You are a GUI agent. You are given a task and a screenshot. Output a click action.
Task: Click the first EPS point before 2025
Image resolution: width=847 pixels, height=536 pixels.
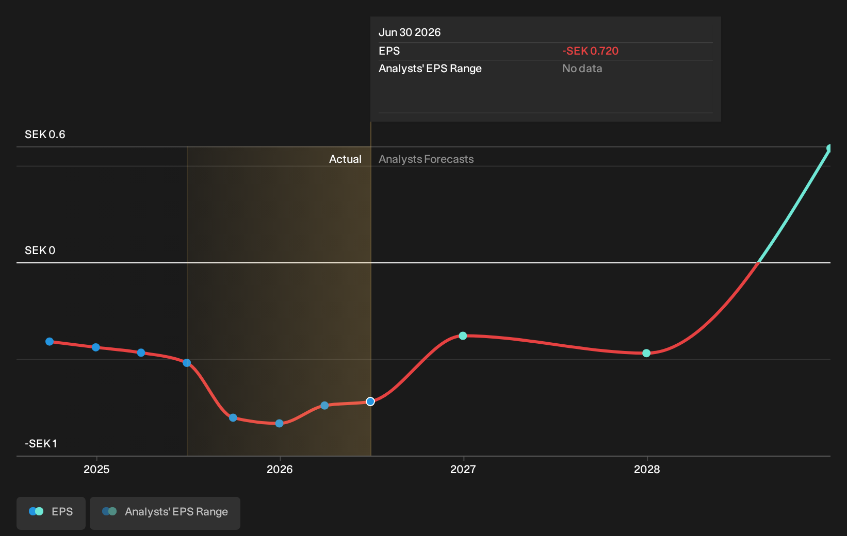click(x=50, y=342)
